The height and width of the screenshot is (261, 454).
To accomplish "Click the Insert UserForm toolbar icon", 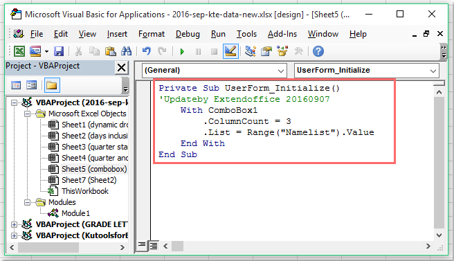I will coord(35,51).
